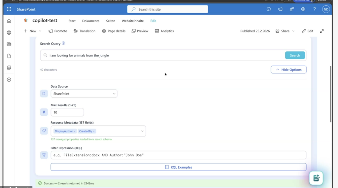Click the blue Search button

(x=295, y=55)
